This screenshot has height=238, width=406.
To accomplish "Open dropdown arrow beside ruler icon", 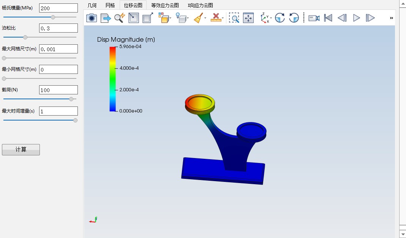I will point(223,18).
